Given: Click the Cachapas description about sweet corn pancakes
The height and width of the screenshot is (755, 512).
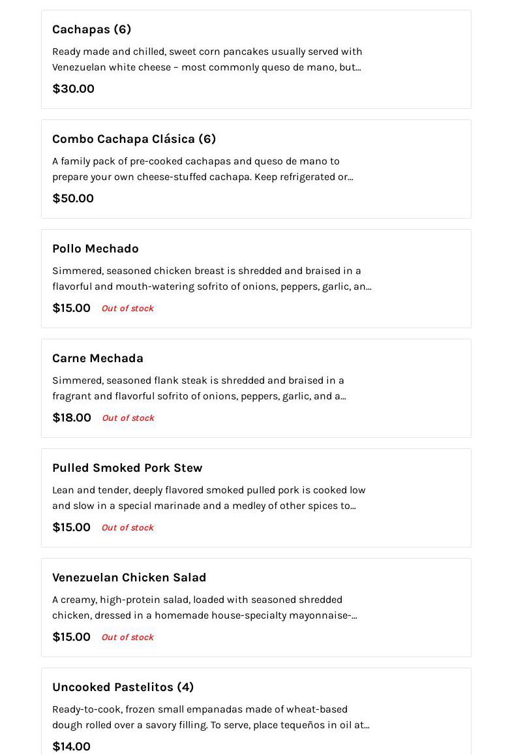Looking at the screenshot, I should 207,59.
